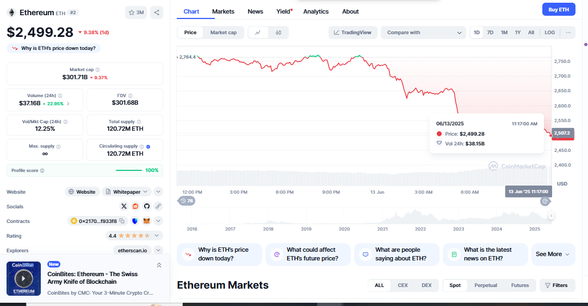Select Perpetual market type
Viewport: 588px width, 306px height.
(486, 285)
